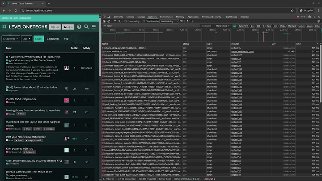Open the Performance tab in DevTools

pos(165,16)
